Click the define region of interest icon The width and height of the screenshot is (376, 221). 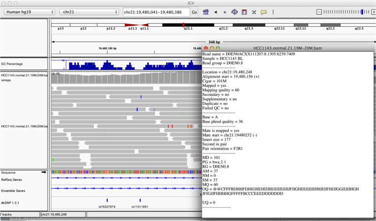[244, 11]
